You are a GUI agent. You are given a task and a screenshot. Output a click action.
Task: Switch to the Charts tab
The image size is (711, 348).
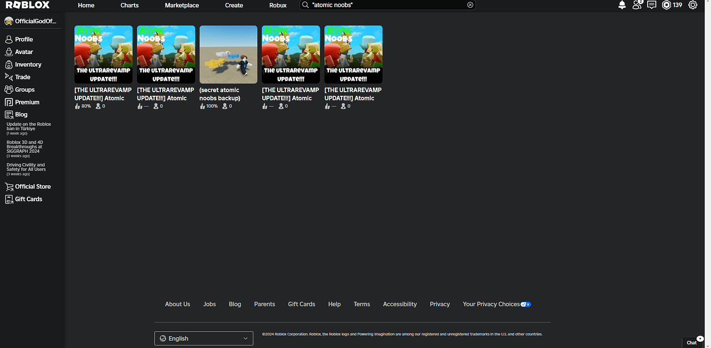(129, 5)
